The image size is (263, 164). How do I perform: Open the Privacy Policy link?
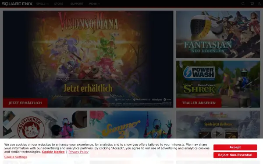[78, 152]
